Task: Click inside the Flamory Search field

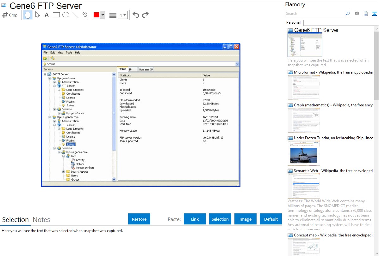Action: click(x=315, y=14)
